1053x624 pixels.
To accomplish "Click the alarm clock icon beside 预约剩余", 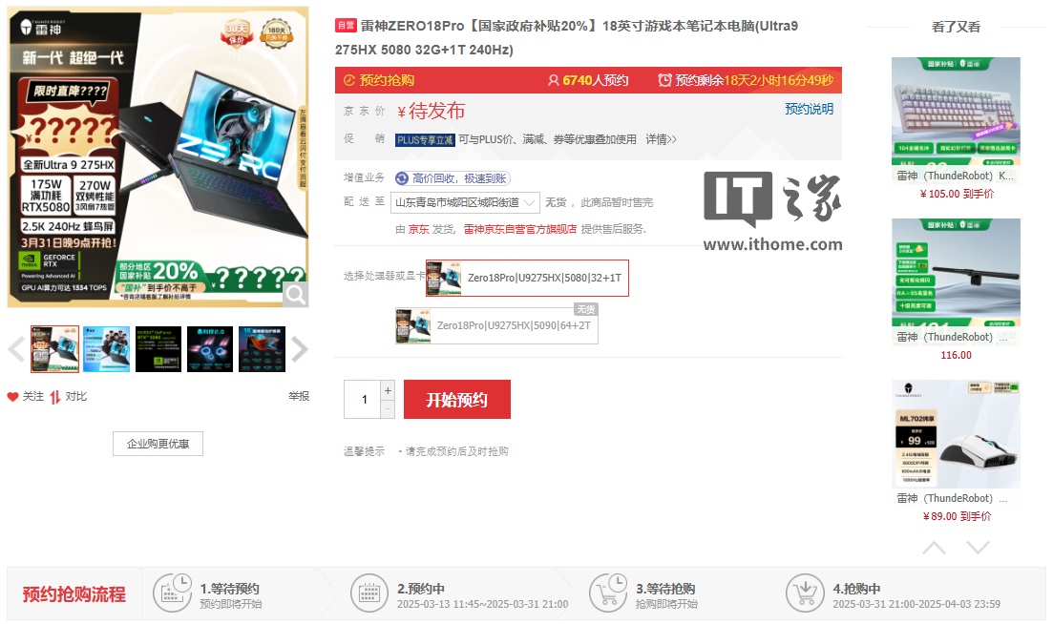I will click(x=664, y=80).
